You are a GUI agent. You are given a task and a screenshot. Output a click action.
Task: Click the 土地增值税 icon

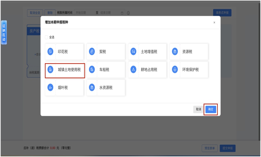click(x=133, y=52)
